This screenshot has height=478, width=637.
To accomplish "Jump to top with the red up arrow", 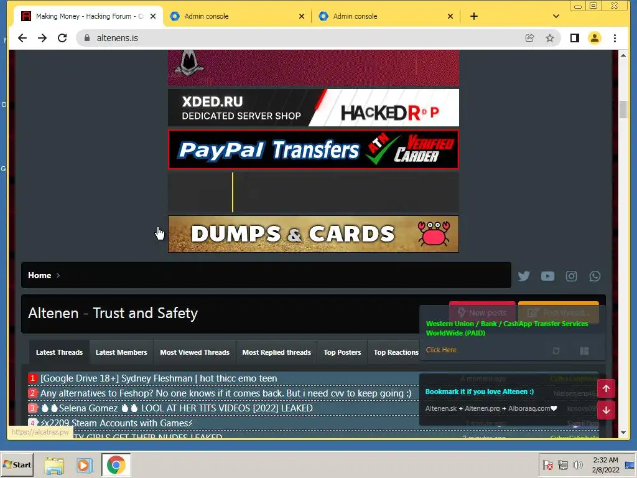I will [606, 388].
